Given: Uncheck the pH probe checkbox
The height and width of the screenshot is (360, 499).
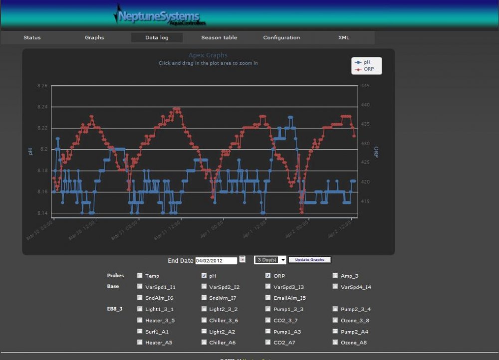Looking at the screenshot, I should [x=204, y=275].
